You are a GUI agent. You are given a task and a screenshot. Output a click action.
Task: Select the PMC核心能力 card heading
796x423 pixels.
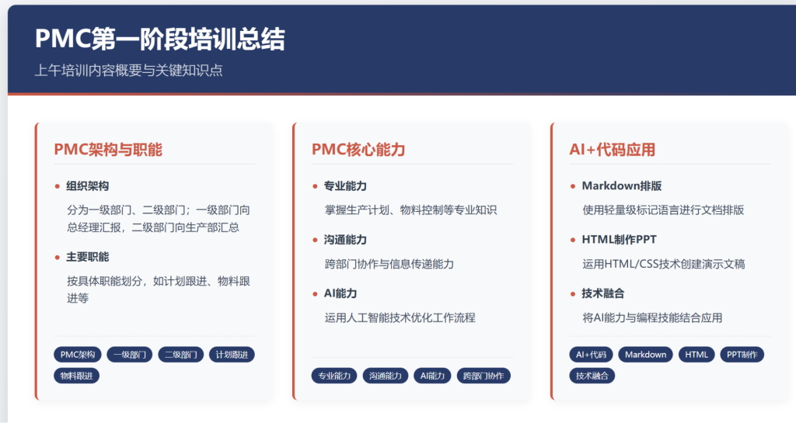(358, 150)
